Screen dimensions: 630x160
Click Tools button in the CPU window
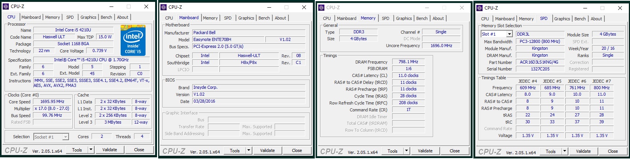(x=77, y=150)
